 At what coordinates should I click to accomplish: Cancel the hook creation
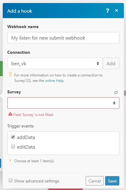(x=94, y=181)
